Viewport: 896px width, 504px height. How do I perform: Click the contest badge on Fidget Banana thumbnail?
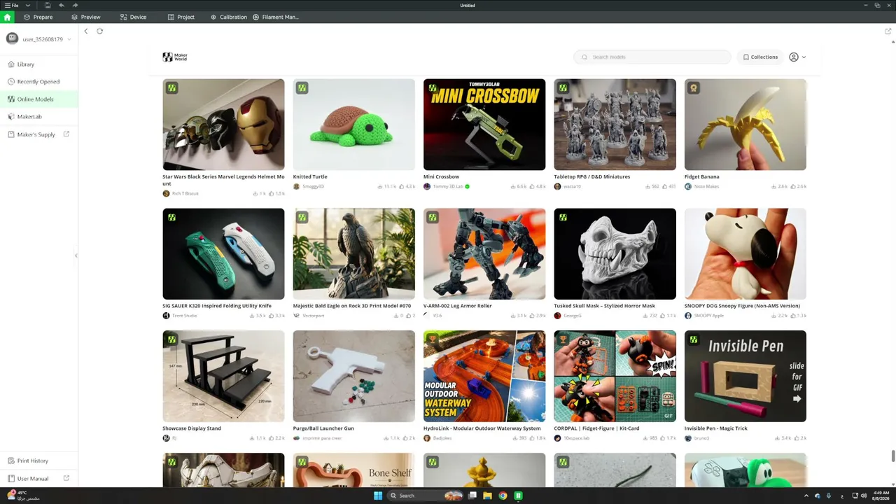coord(693,87)
